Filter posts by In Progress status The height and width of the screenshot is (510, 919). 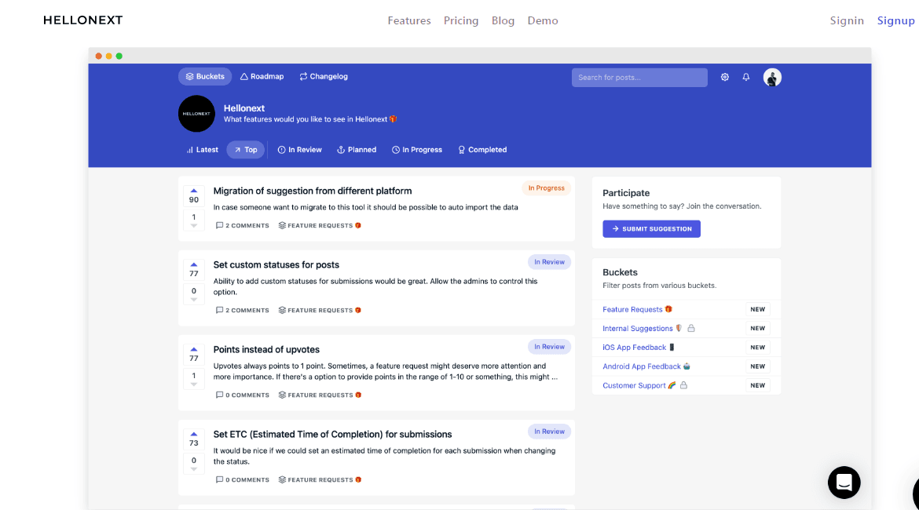pos(417,150)
